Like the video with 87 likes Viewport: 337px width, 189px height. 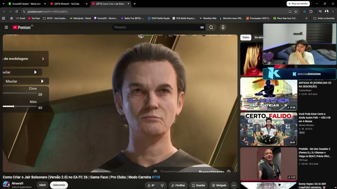tap(151, 185)
